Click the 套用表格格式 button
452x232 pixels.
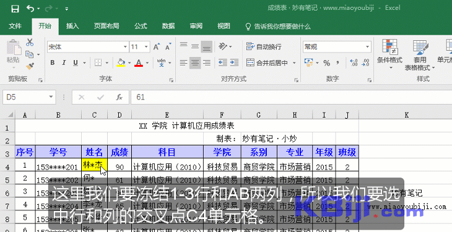pos(420,54)
